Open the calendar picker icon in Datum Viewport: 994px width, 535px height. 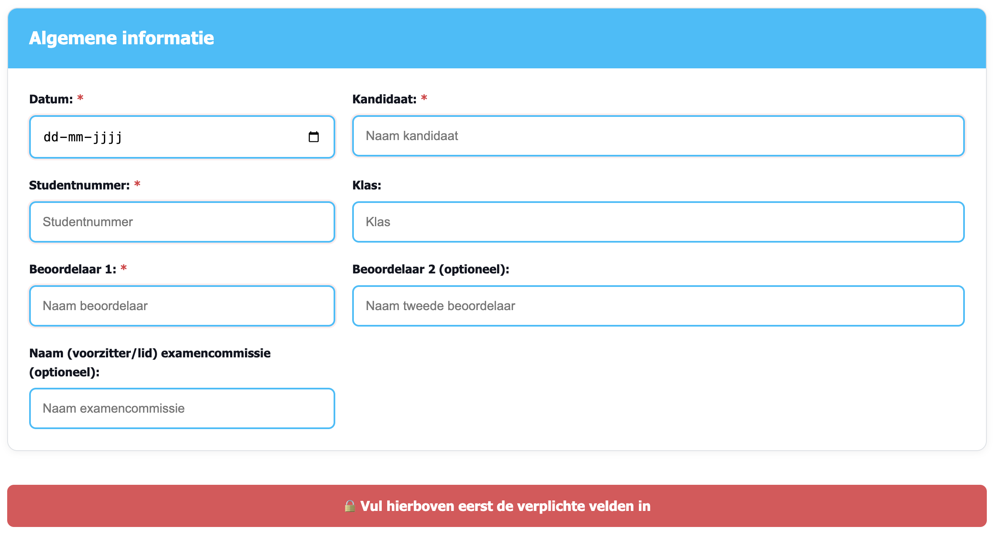point(313,137)
